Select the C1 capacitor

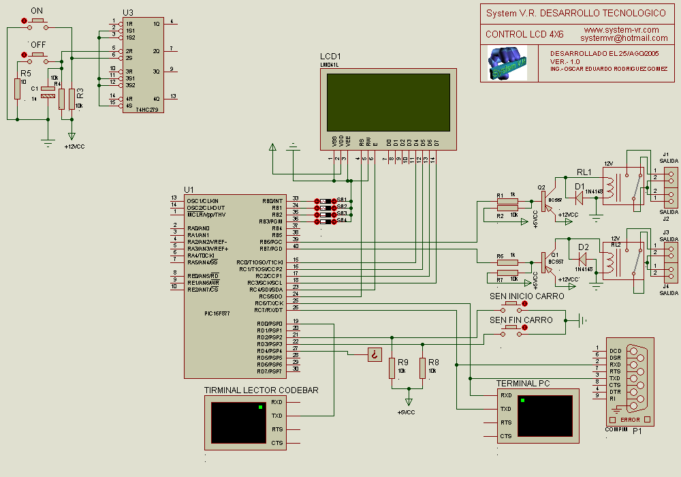[48, 93]
